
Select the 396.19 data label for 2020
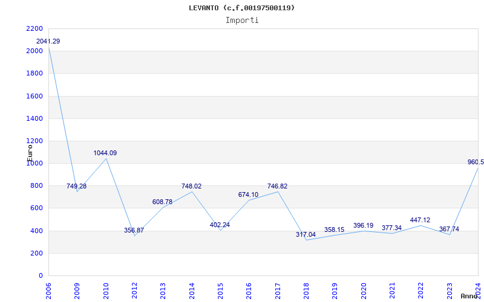coord(364,225)
